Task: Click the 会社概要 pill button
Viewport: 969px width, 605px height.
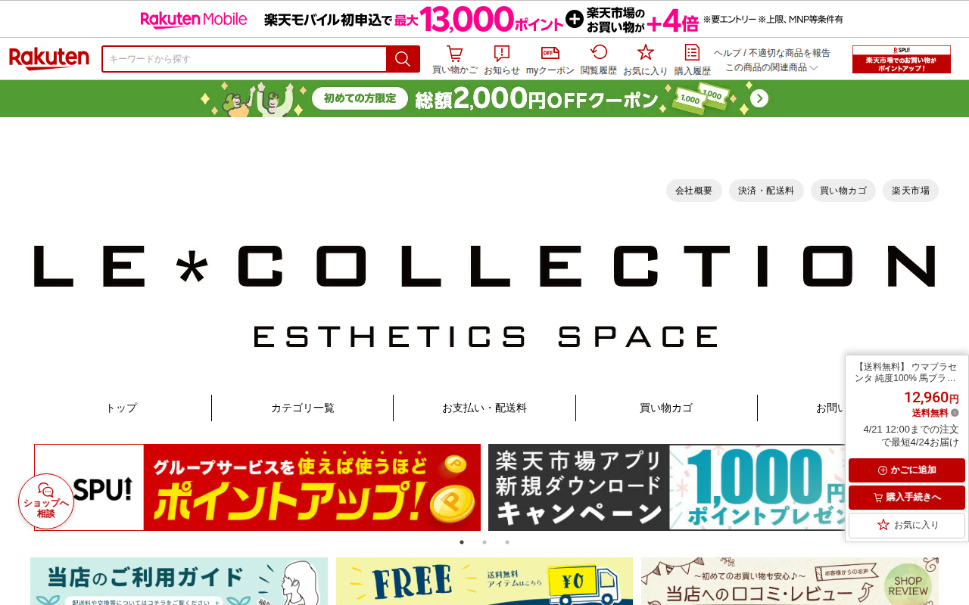Action: coord(694,191)
